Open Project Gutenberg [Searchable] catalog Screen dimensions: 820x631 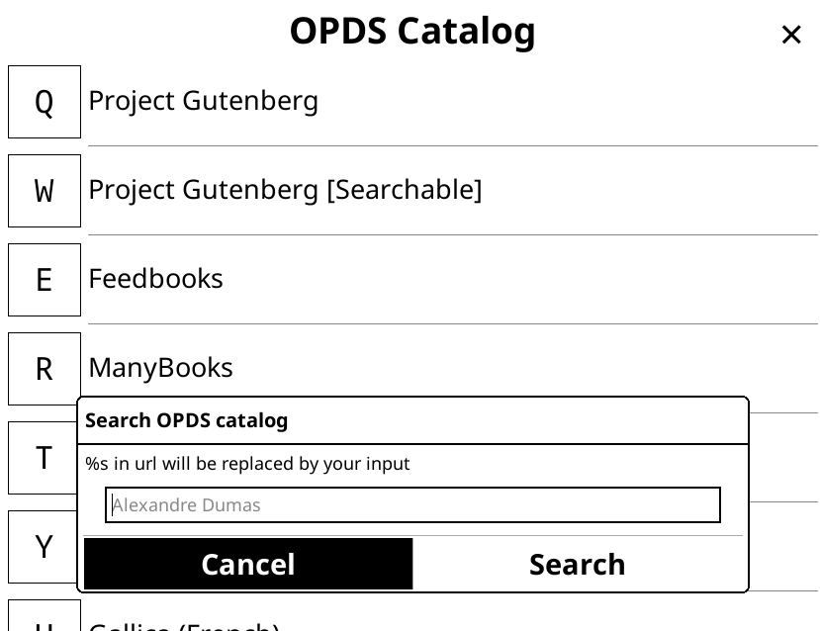285,190
